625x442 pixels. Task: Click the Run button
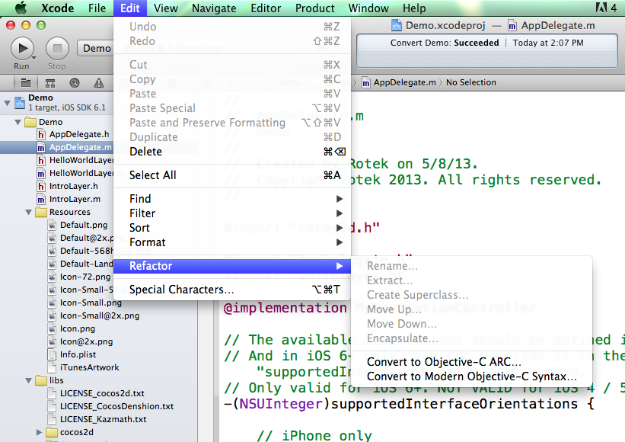coord(22,49)
